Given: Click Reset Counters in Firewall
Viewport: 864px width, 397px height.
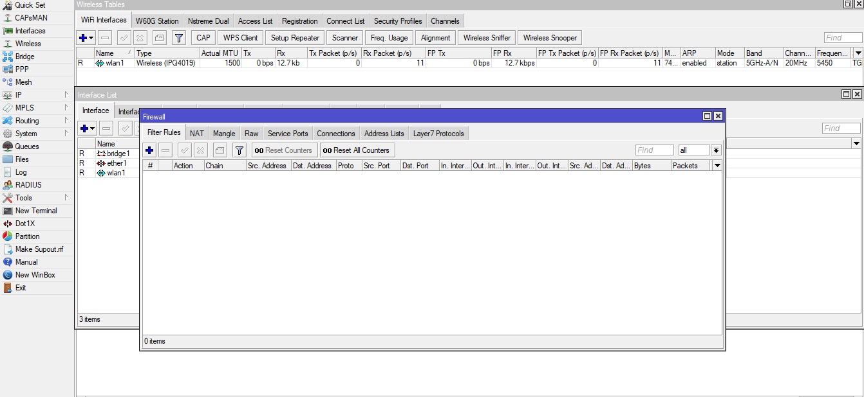Looking at the screenshot, I should click(x=285, y=150).
